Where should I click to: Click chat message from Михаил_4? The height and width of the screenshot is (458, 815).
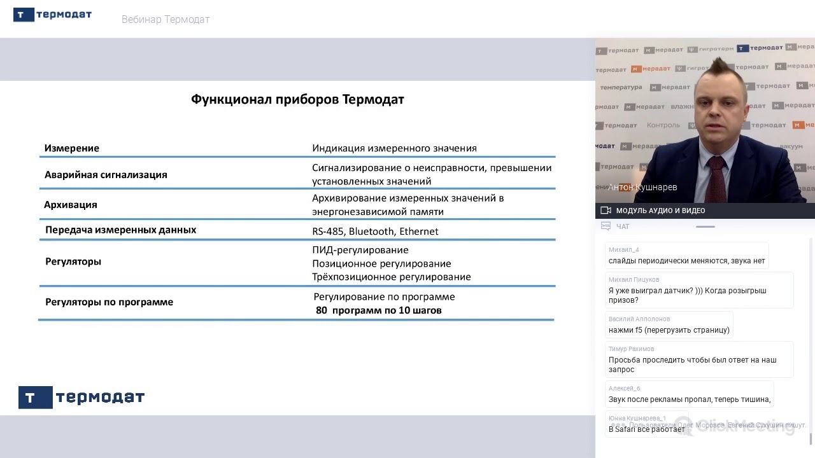tap(686, 256)
